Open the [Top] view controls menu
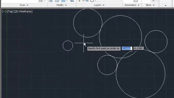The height and width of the screenshot is (98, 174). (10, 11)
